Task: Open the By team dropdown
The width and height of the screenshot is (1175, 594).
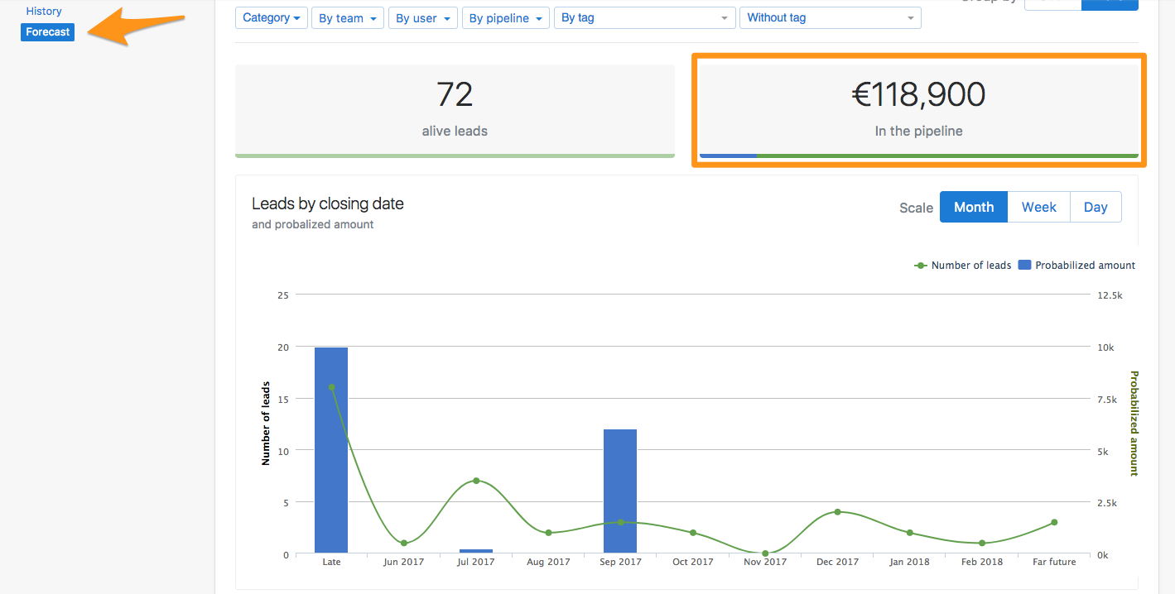Action: (x=348, y=18)
